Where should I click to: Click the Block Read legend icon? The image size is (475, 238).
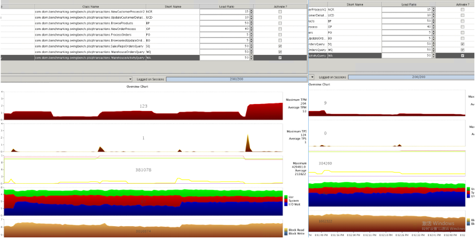click(x=286, y=230)
